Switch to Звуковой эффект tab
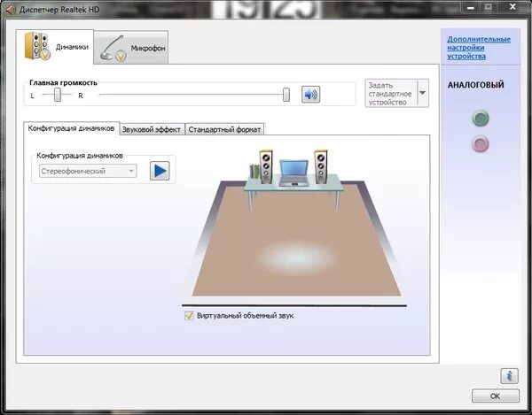 click(x=152, y=129)
